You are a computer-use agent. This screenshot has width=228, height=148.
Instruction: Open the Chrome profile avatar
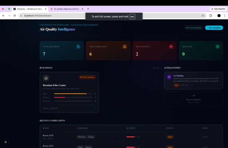point(219,16)
